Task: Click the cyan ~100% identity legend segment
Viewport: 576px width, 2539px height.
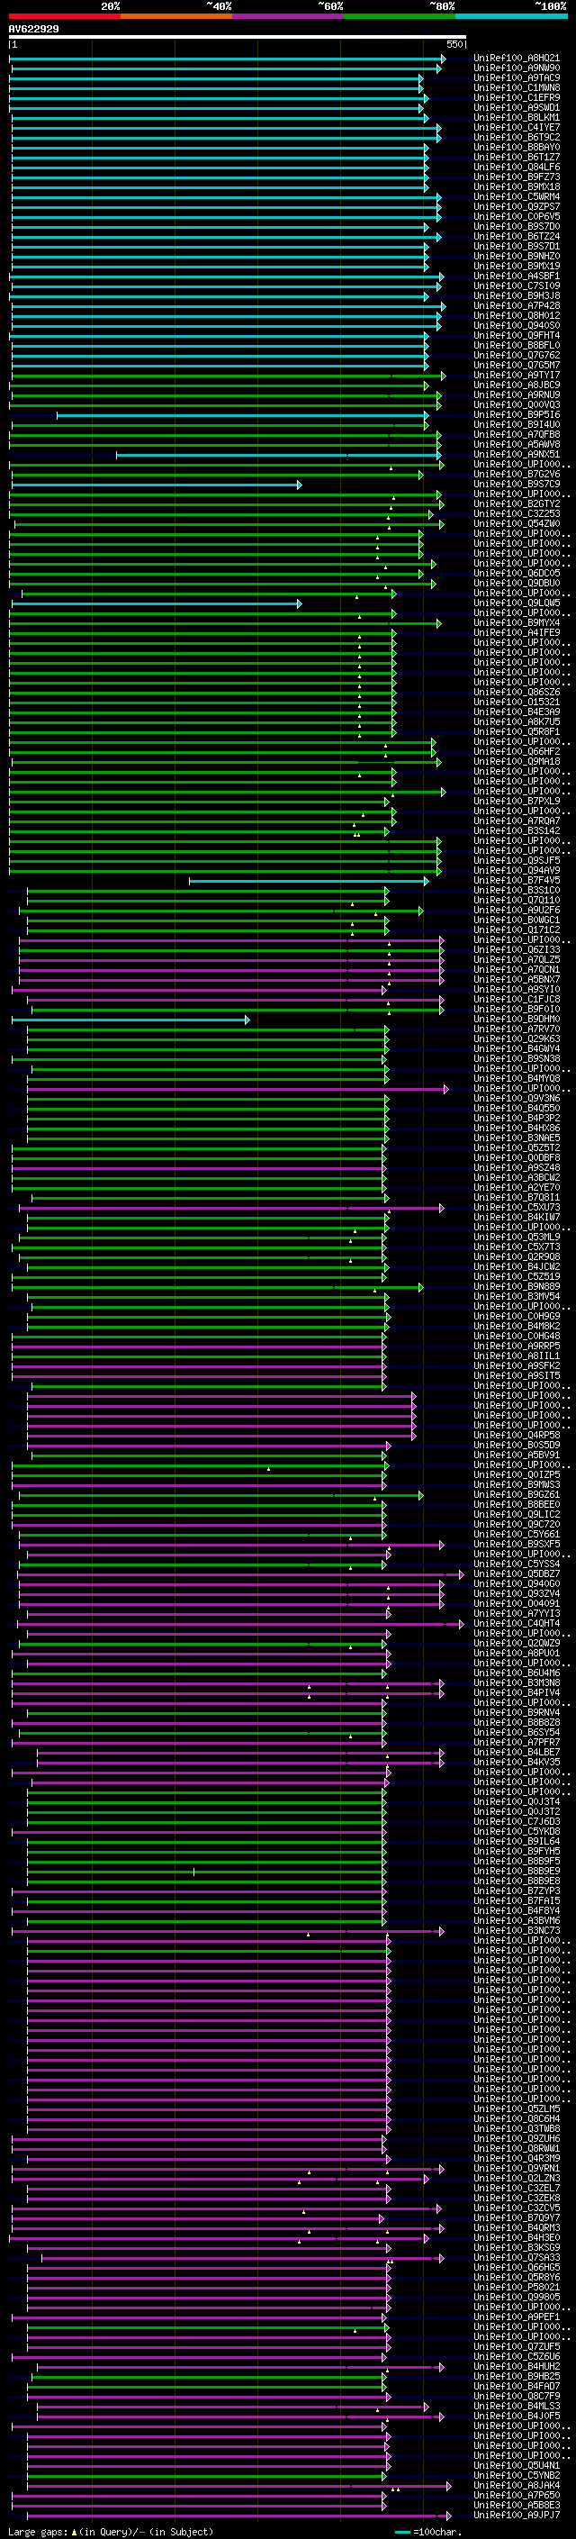Action: pyautogui.click(x=511, y=16)
